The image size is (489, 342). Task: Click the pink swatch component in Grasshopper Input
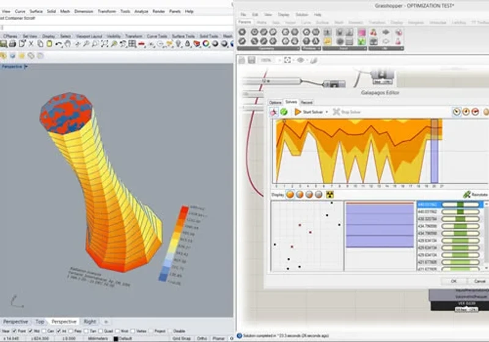point(362,32)
